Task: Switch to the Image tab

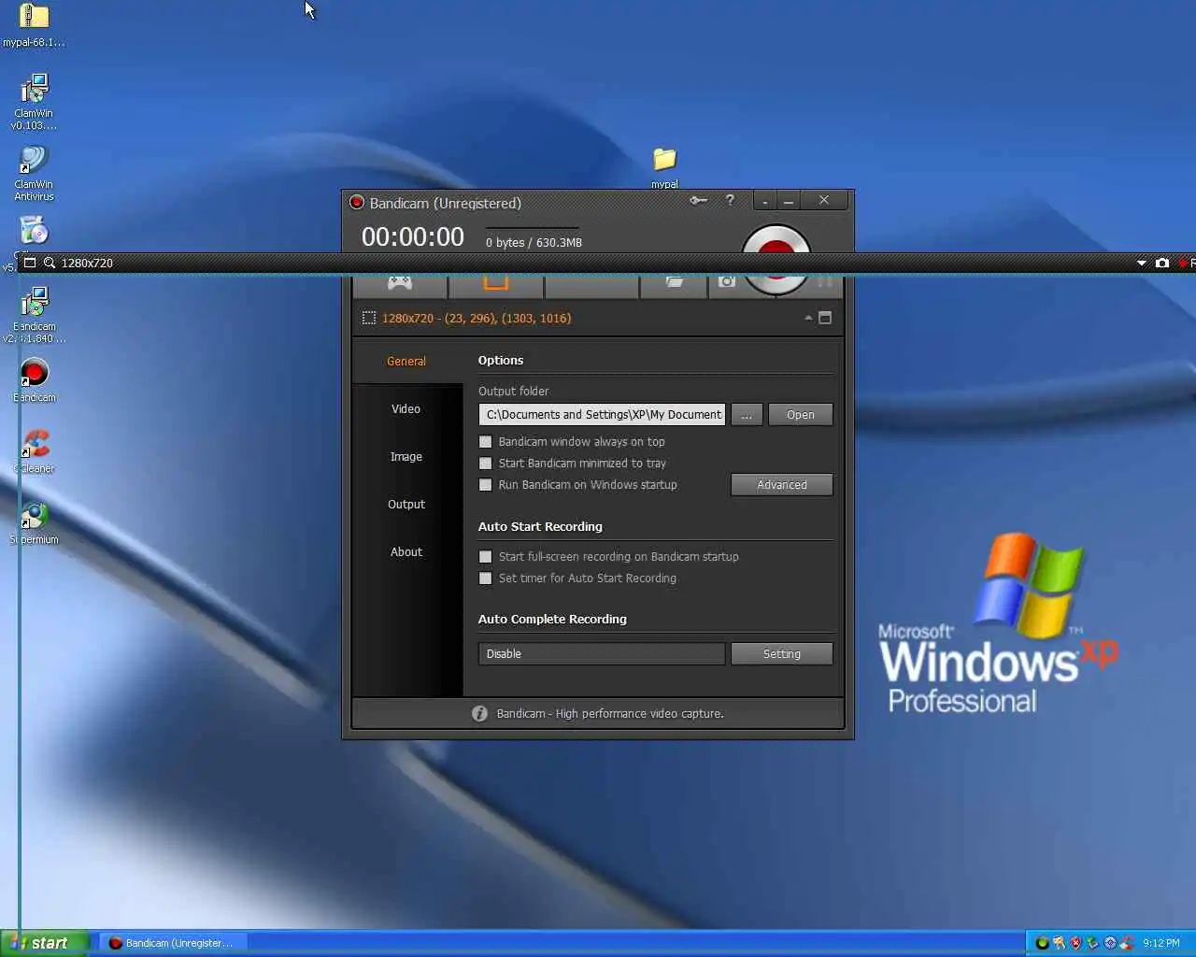Action: [406, 456]
